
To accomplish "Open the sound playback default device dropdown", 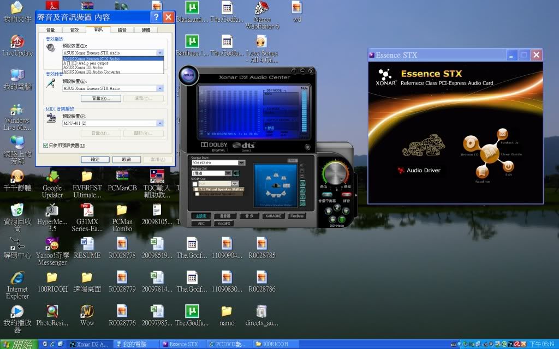I will pyautogui.click(x=160, y=53).
